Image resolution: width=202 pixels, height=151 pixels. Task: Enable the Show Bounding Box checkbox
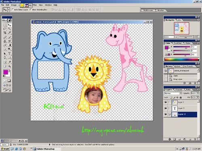click(31, 10)
